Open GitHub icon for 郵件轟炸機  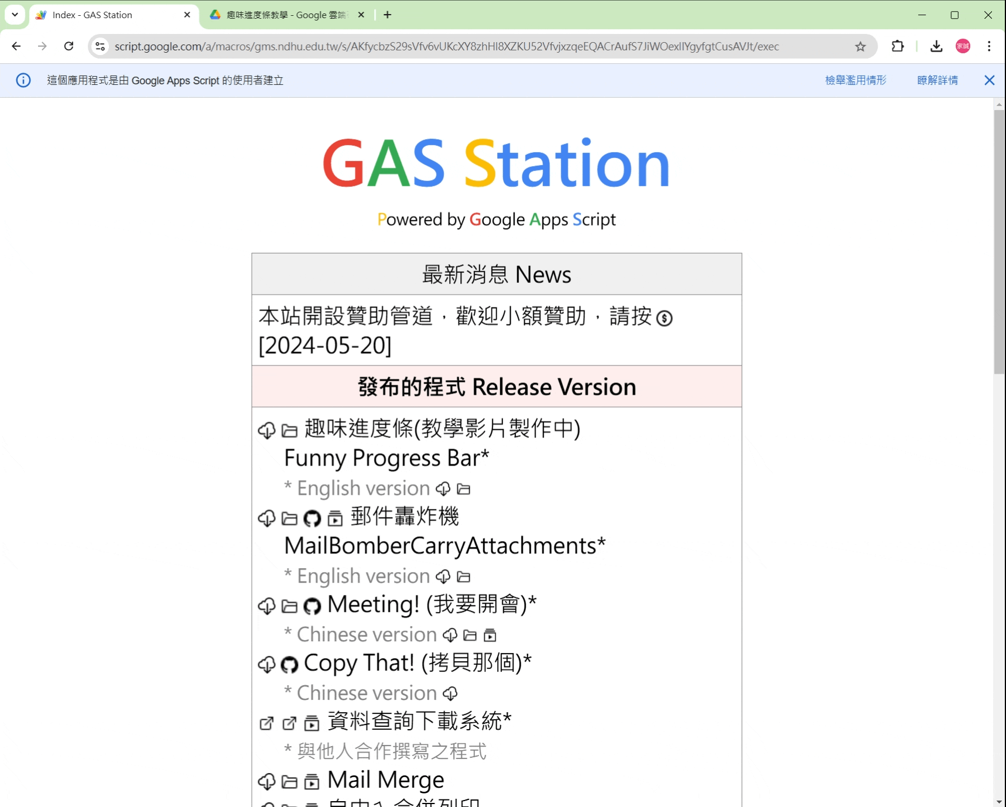(312, 518)
